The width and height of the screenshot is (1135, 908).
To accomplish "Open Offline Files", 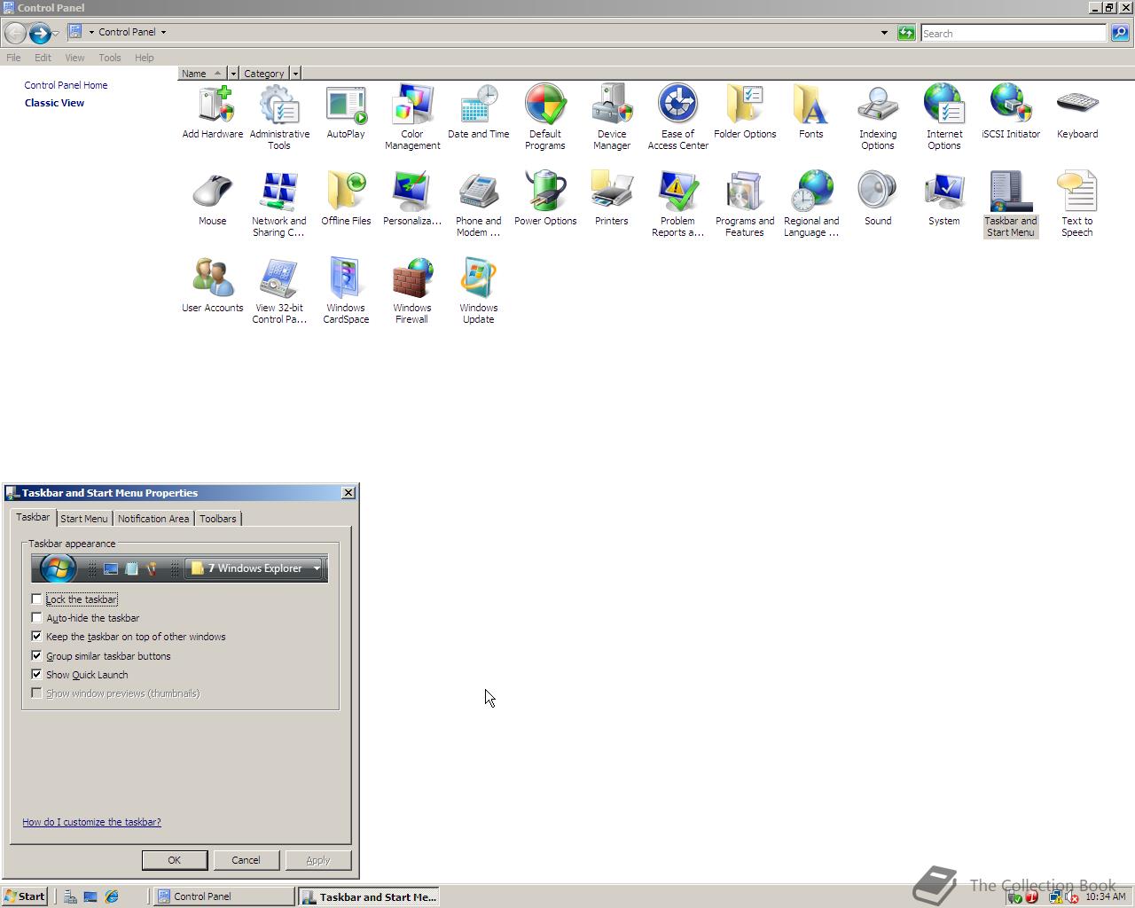I will point(346,200).
